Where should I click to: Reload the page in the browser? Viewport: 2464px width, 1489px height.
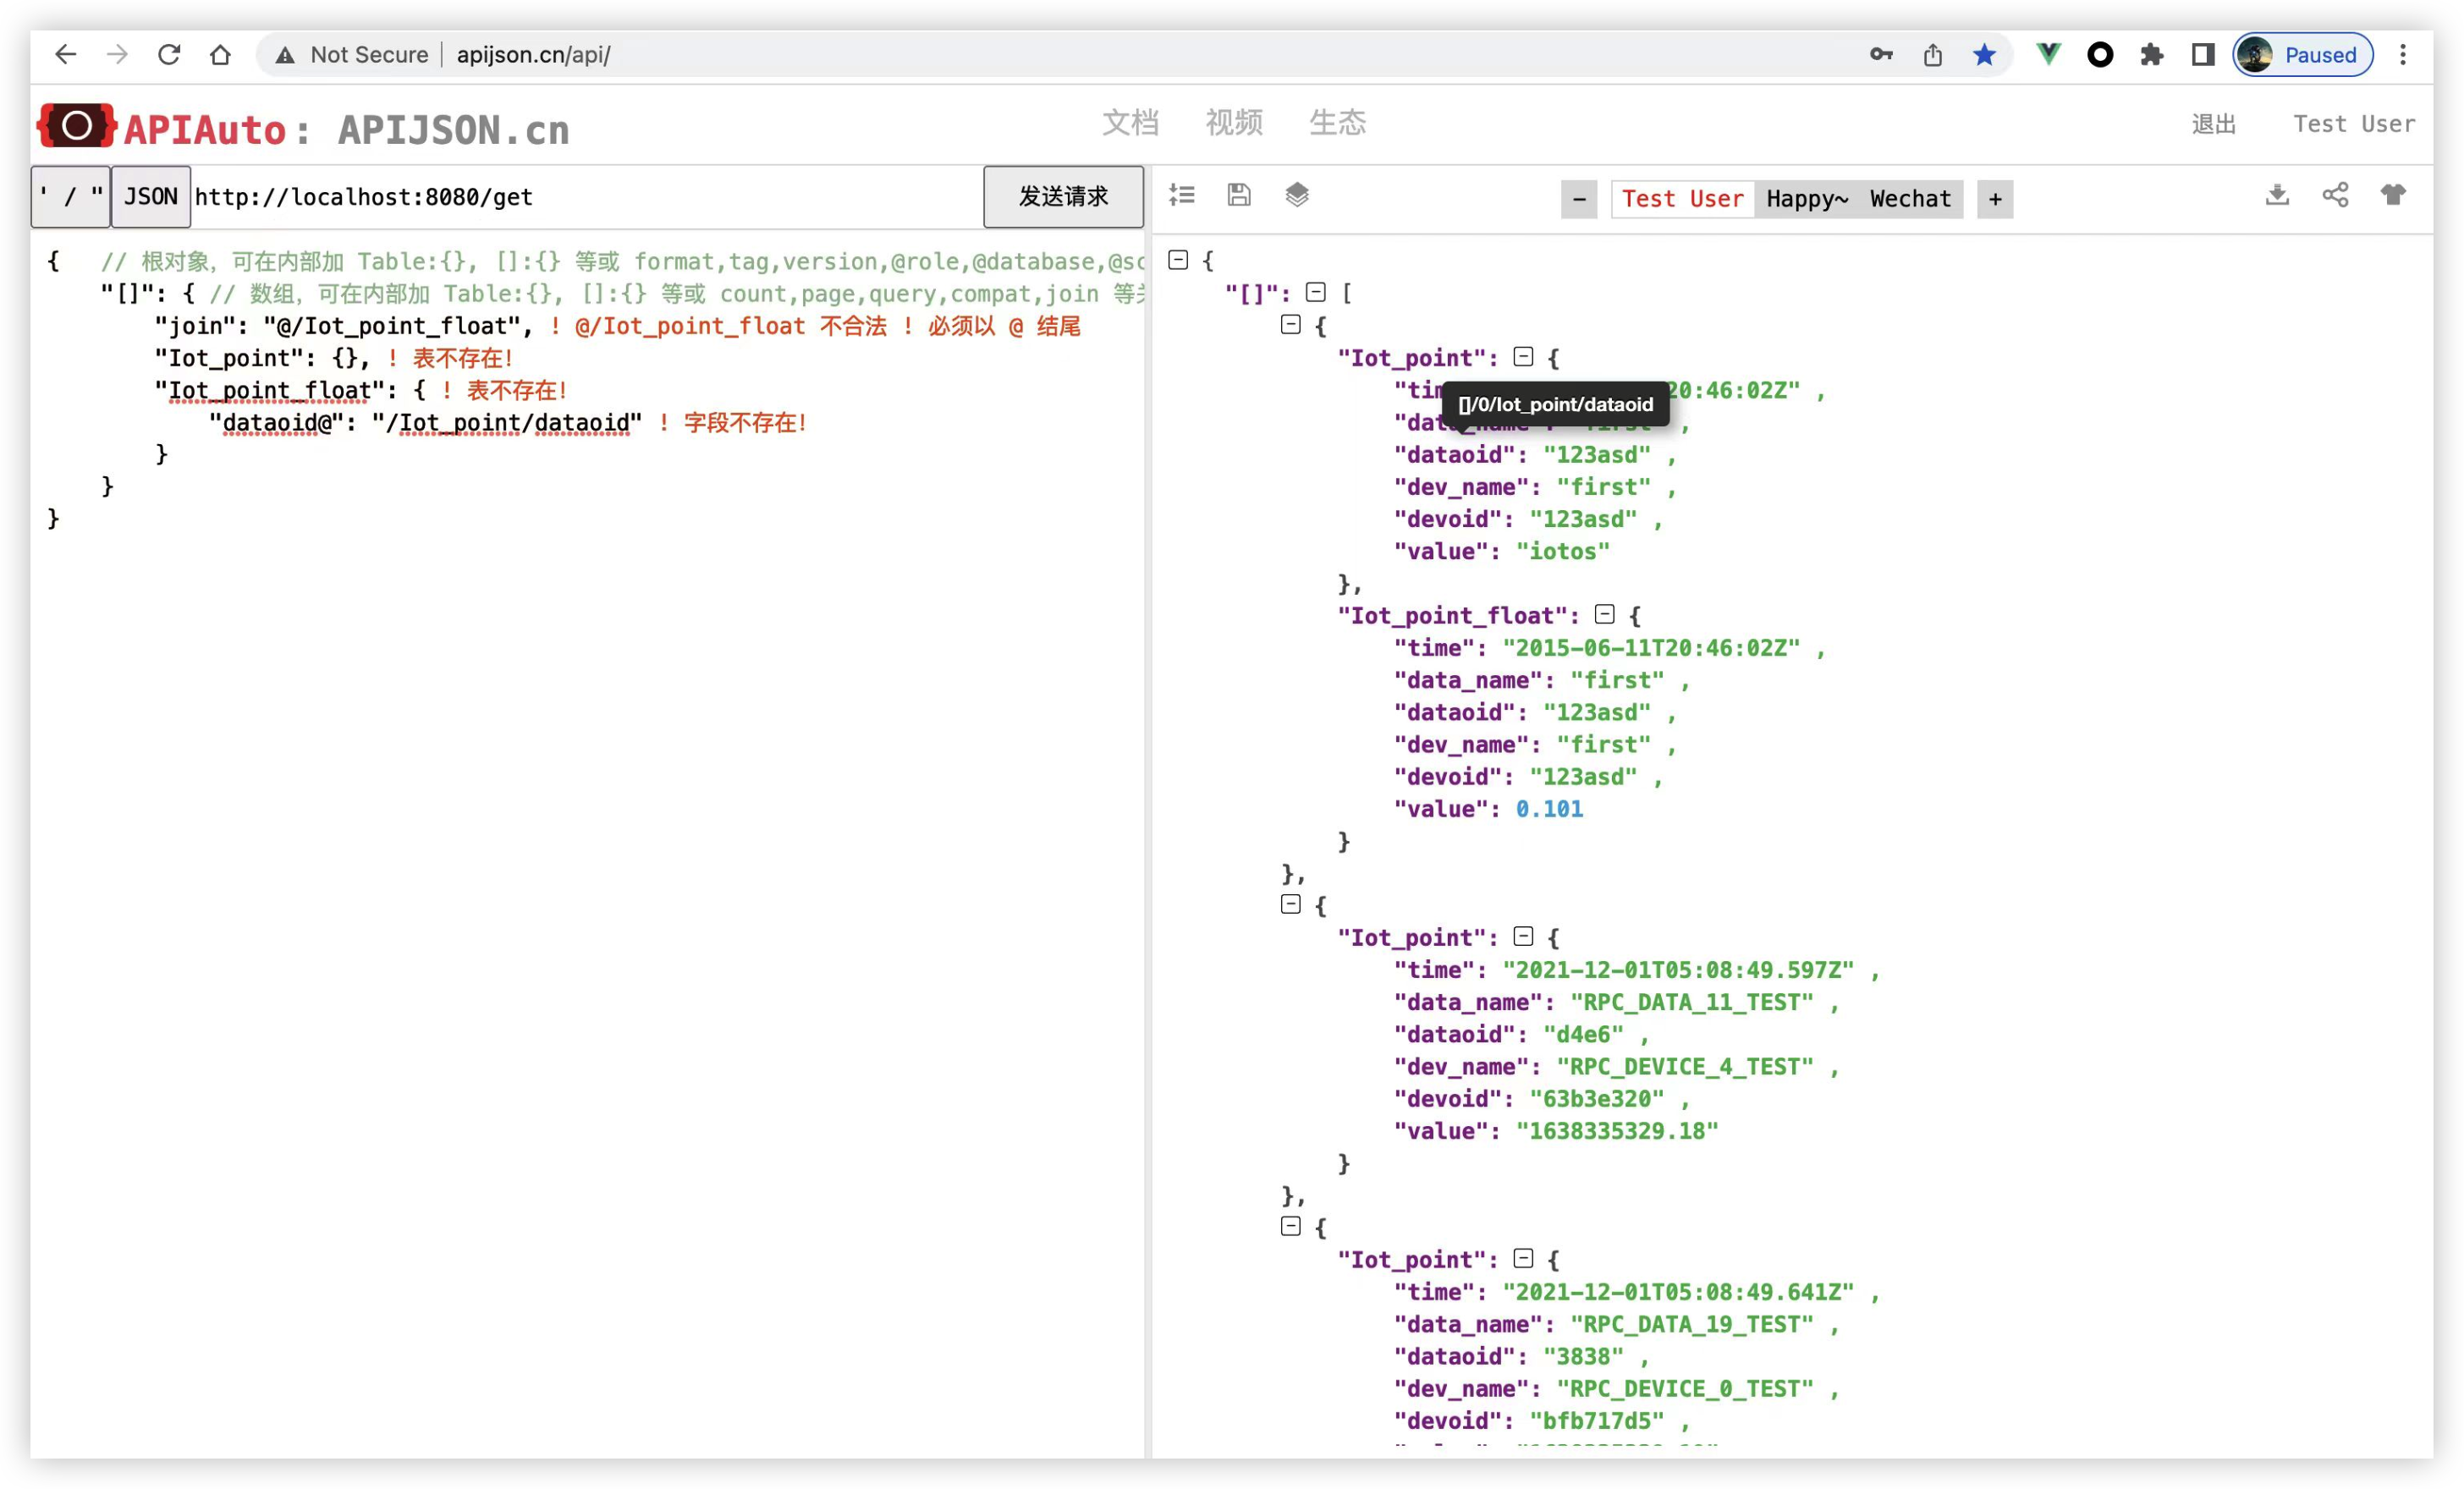coord(169,55)
